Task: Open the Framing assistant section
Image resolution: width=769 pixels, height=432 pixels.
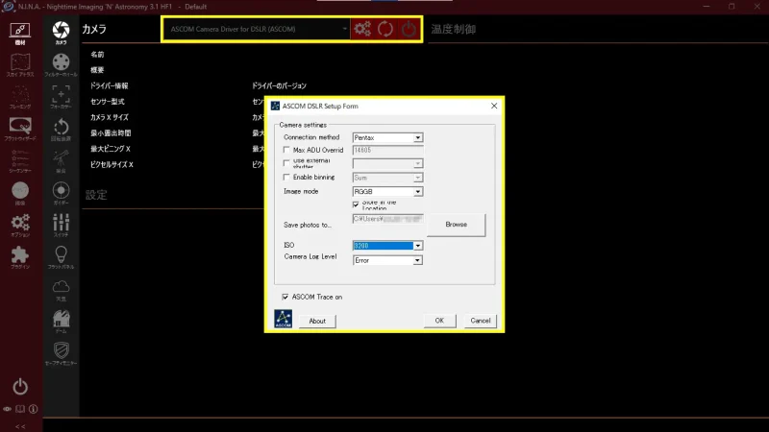Action: pos(19,98)
